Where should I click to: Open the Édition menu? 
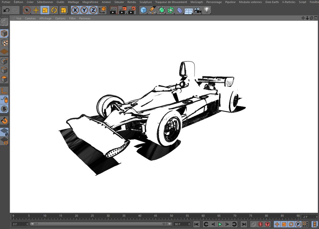click(x=18, y=2)
